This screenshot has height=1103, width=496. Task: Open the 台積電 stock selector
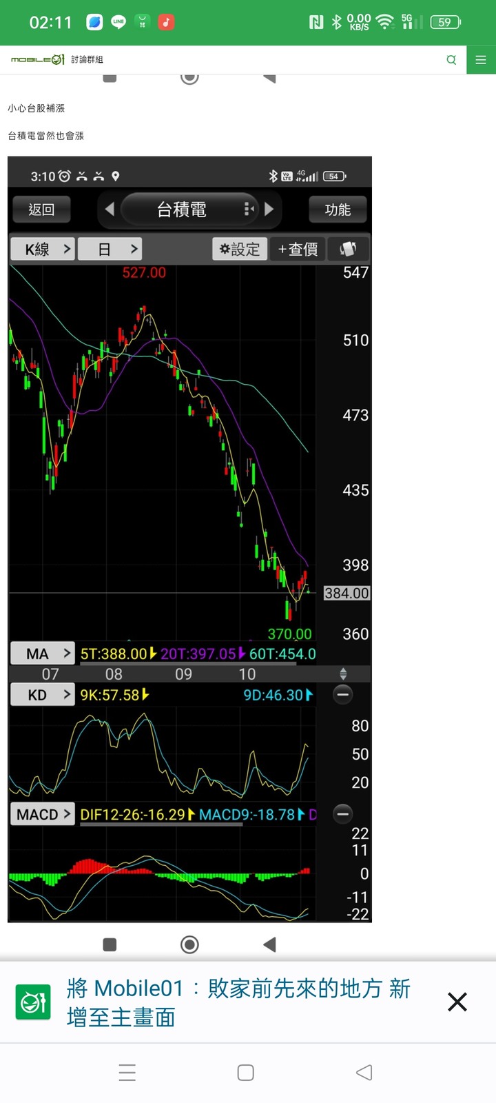(189, 209)
